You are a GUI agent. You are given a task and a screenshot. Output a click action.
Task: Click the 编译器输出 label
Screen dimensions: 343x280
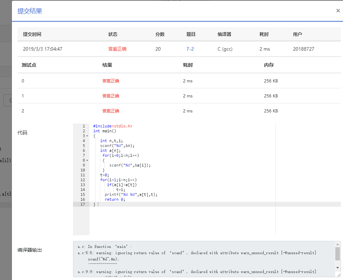[x=30, y=250]
